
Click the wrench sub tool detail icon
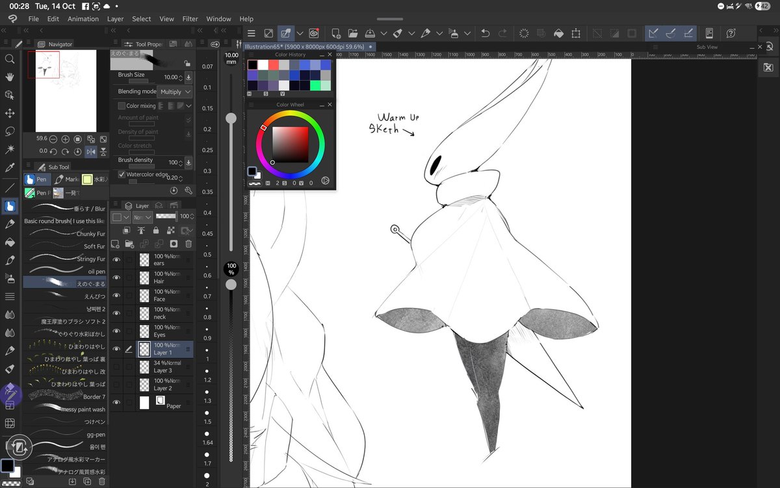tap(188, 190)
